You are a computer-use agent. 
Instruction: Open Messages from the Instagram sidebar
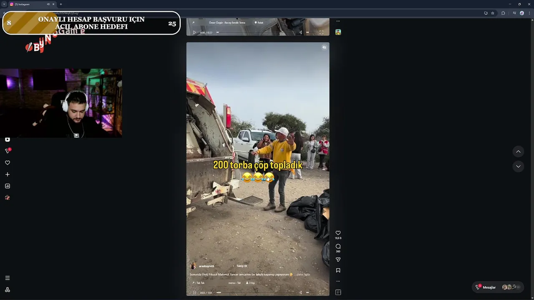(8, 151)
